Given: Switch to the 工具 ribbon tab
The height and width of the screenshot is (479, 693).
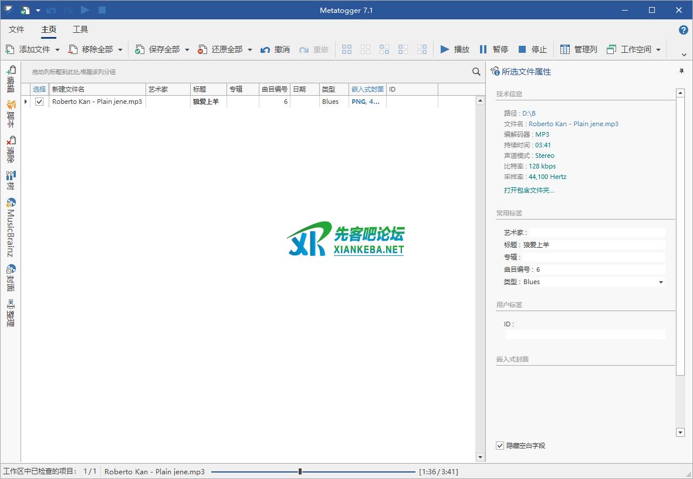Looking at the screenshot, I should coord(80,29).
